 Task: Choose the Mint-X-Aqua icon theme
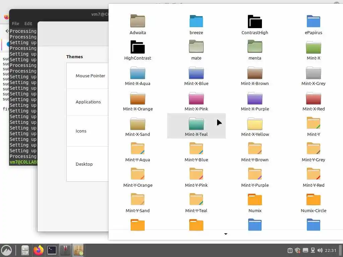[138, 75]
